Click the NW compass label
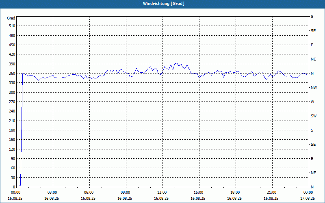325x203 pixels. (314, 88)
